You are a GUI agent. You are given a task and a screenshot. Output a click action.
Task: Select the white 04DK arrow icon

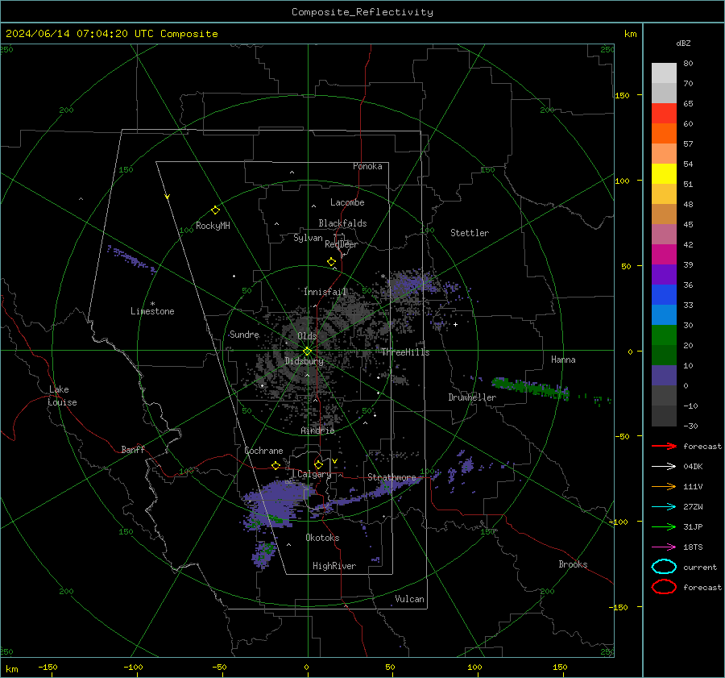coord(664,466)
